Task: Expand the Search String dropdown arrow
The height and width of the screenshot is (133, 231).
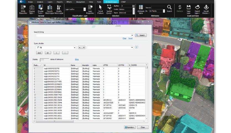Action: tap(132, 35)
